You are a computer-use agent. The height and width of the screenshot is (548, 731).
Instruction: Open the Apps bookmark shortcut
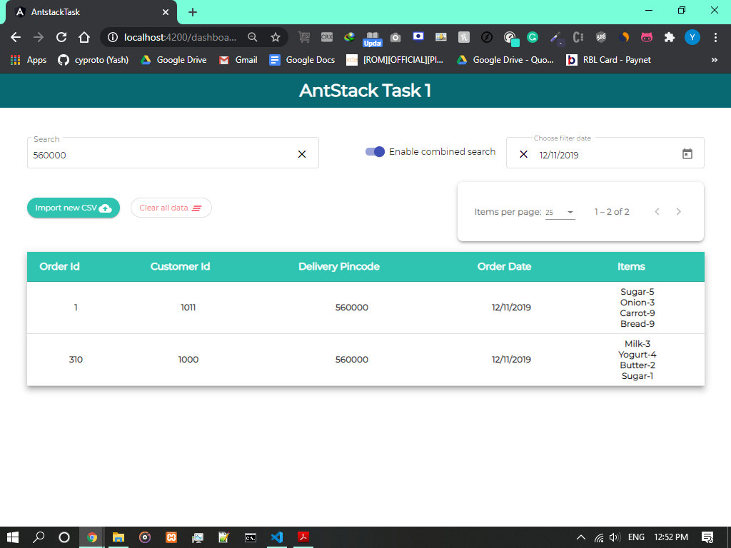click(29, 60)
